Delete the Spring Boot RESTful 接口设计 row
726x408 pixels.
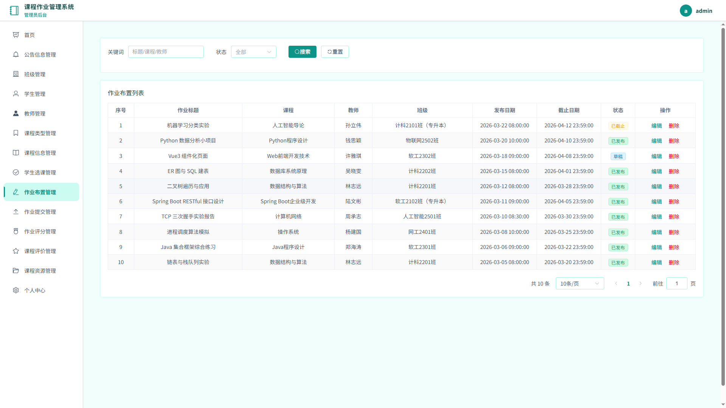[674, 201]
